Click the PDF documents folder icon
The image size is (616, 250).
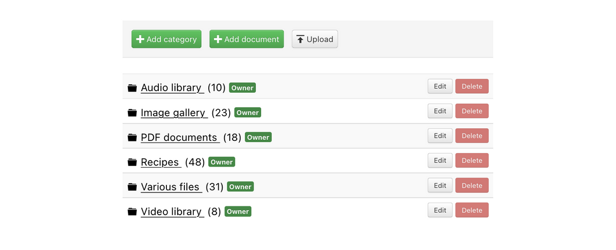click(132, 137)
